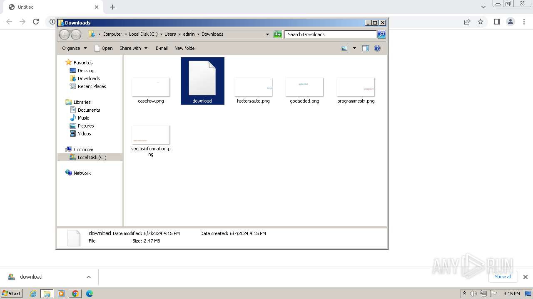This screenshot has height=299, width=533.
Task: Toggle the preview pane icon
Action: coord(366,48)
